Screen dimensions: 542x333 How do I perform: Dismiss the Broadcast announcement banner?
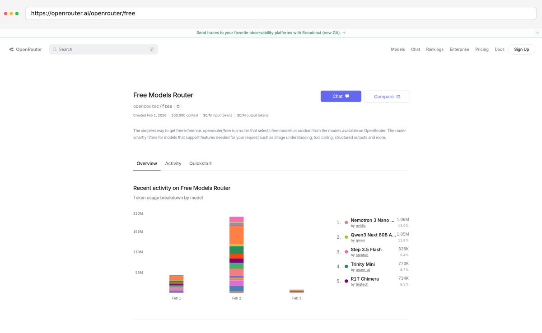pyautogui.click(x=537, y=32)
